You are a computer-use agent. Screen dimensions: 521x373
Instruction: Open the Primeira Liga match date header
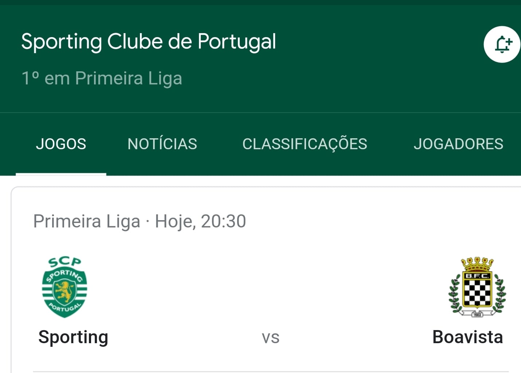click(x=140, y=222)
